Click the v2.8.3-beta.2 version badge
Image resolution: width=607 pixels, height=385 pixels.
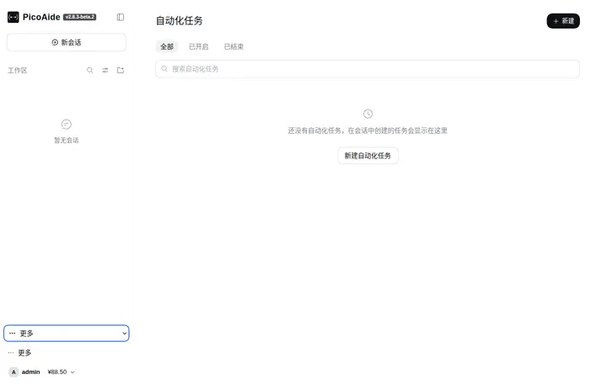pos(80,17)
